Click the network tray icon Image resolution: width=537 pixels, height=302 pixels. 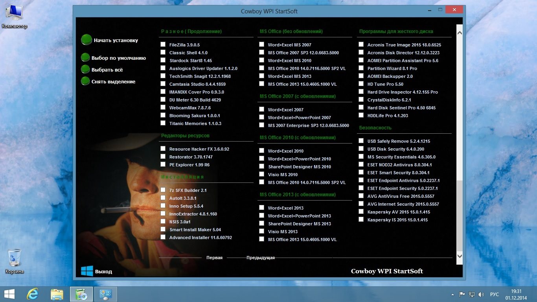click(471, 294)
